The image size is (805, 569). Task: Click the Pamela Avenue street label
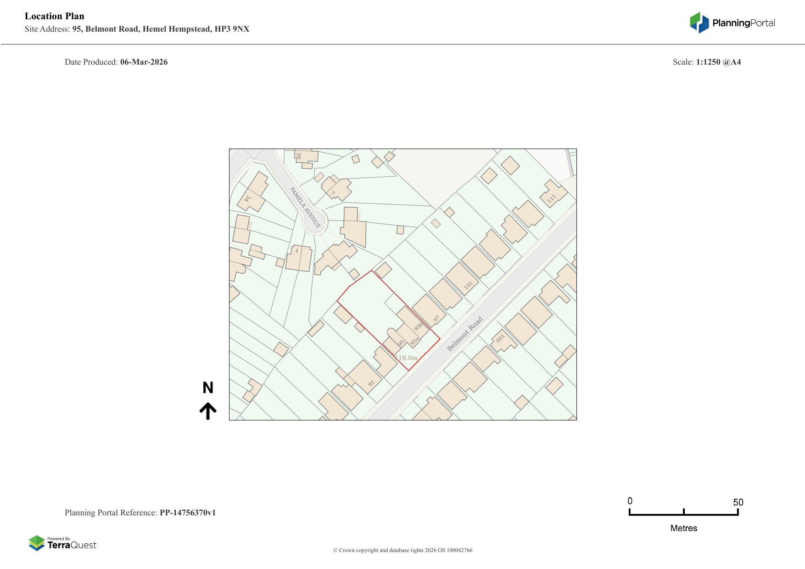tap(305, 207)
